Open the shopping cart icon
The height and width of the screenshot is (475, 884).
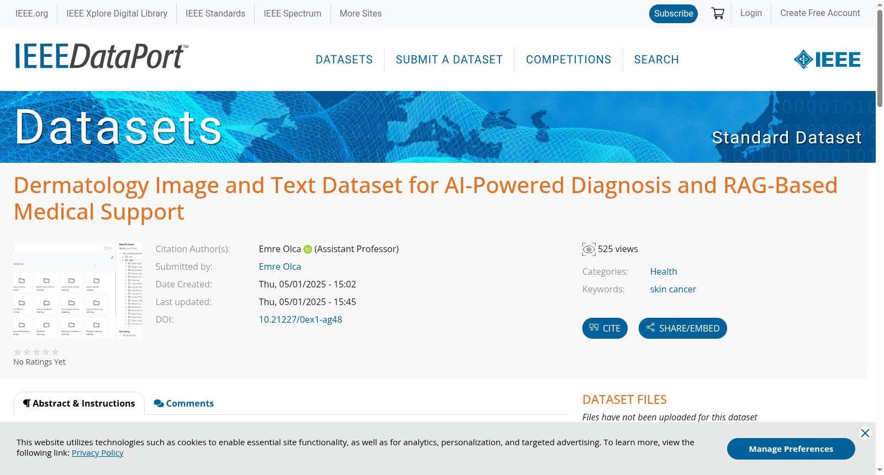click(718, 13)
